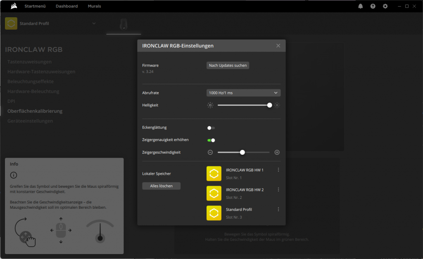Adjust the Helligkeit slider handle
The width and height of the screenshot is (423, 259).
269,105
